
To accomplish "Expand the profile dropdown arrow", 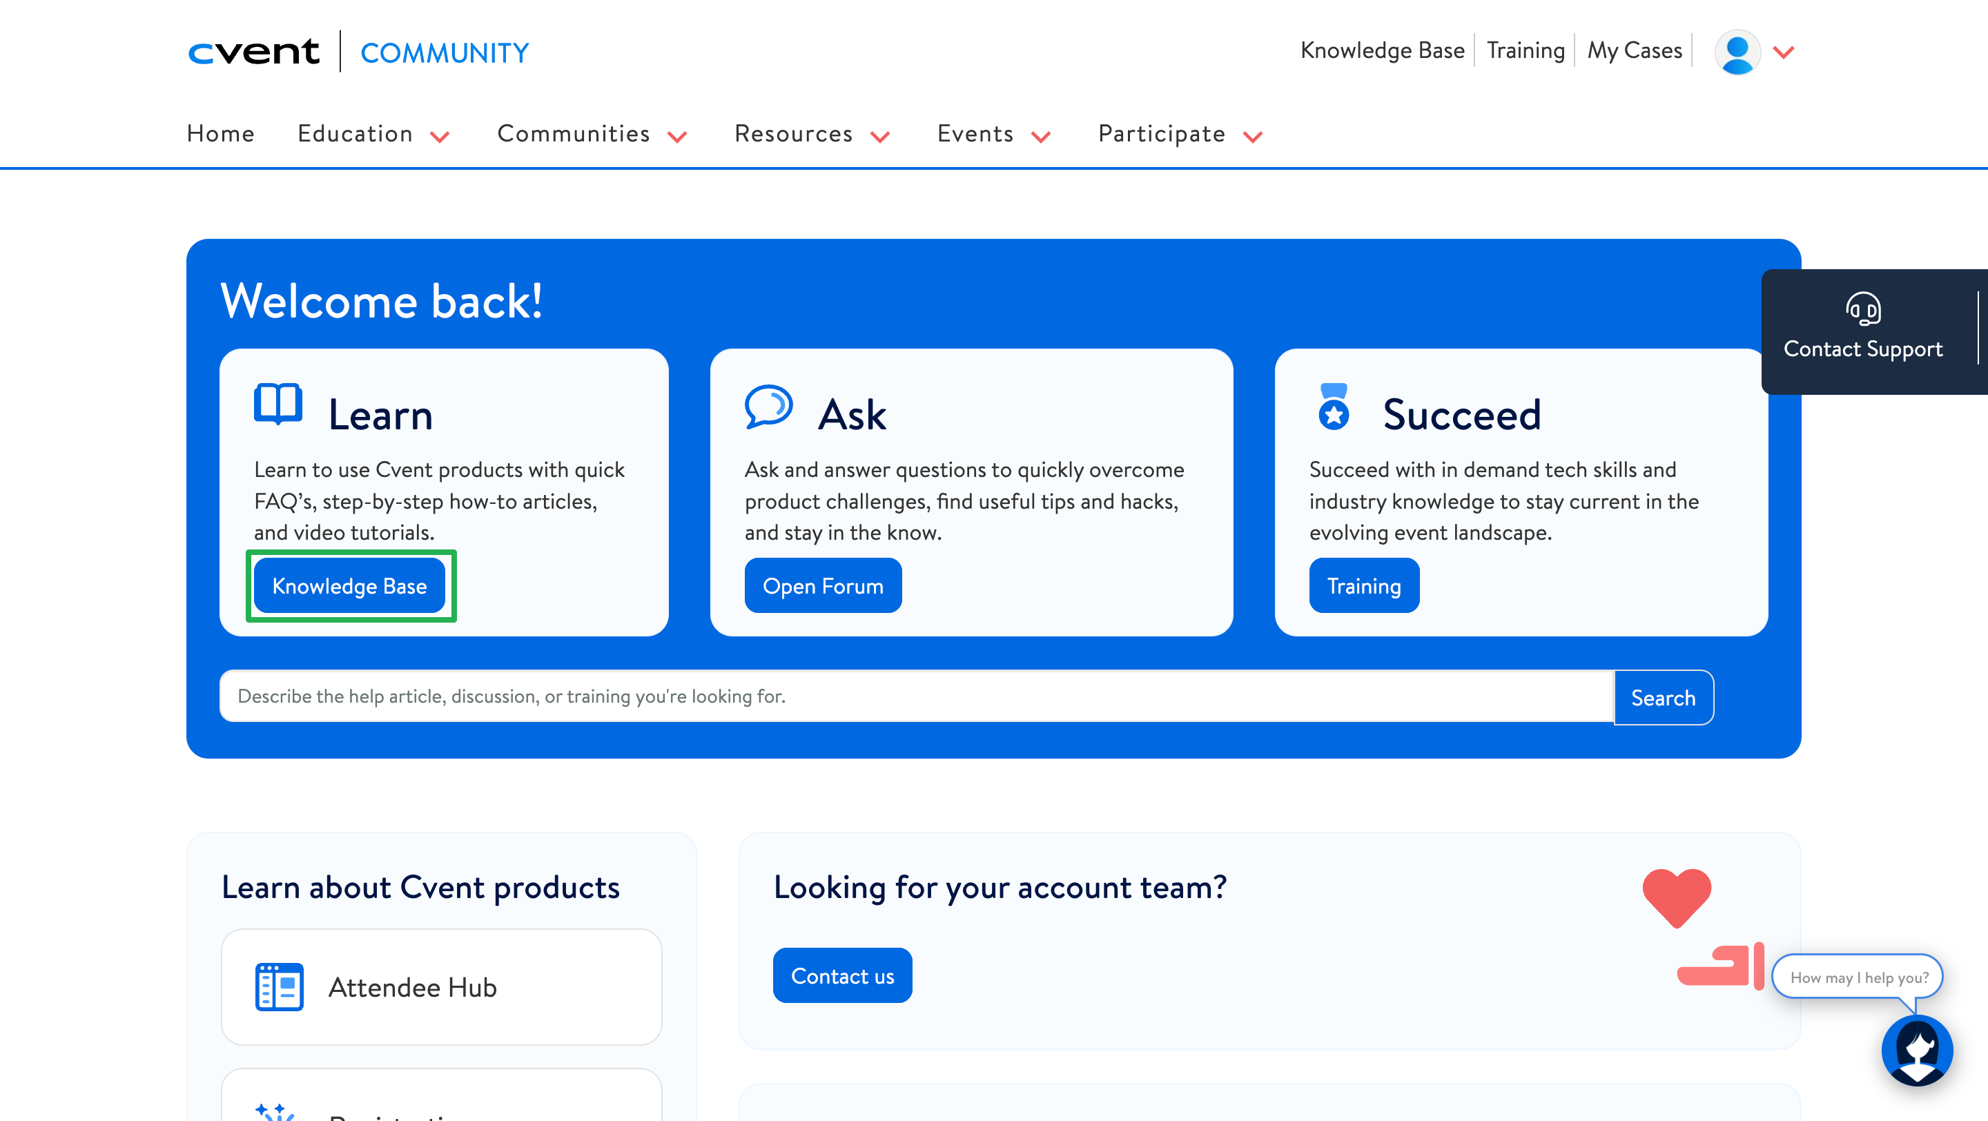I will click(1784, 52).
